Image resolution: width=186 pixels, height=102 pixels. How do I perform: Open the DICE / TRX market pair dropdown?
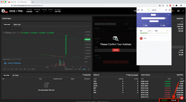click(x=17, y=11)
